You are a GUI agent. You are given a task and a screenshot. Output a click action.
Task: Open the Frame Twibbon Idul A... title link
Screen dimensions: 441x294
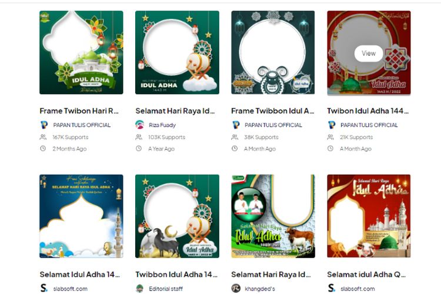(272, 111)
